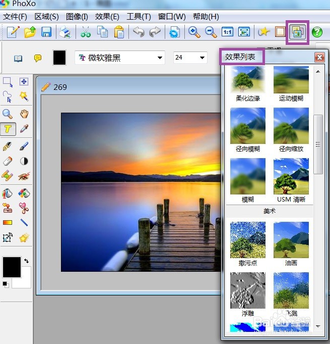Open the 窗口(W) menu
The image size is (330, 344).
pos(172,17)
